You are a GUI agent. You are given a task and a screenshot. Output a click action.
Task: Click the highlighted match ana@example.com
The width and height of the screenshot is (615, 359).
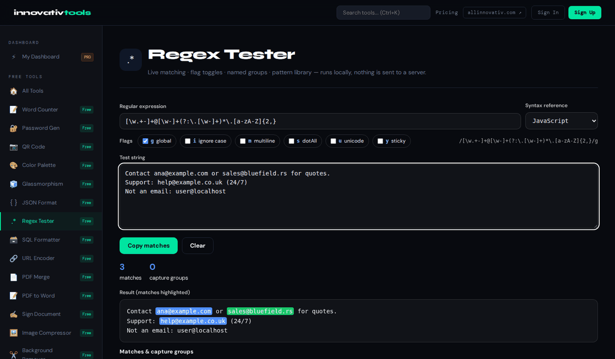[x=183, y=311]
